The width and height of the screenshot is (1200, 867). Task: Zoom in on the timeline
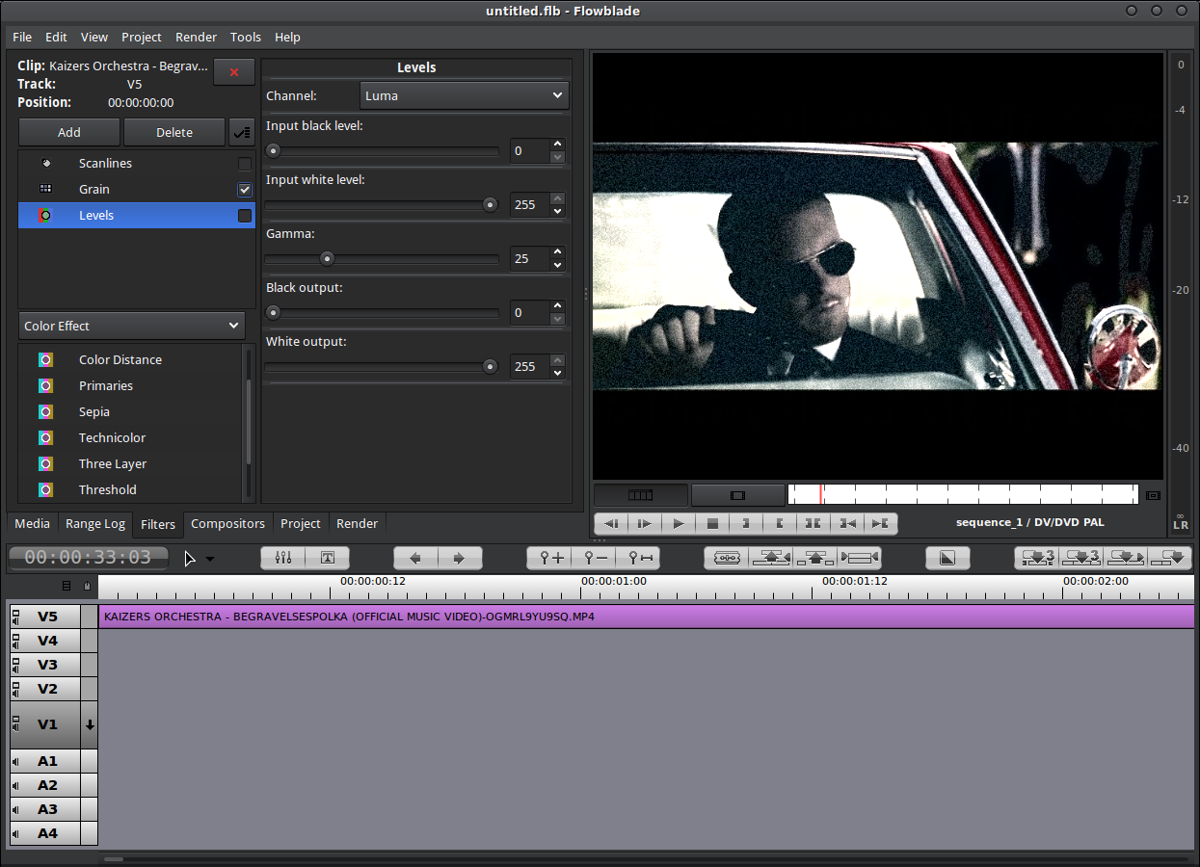tap(551, 558)
